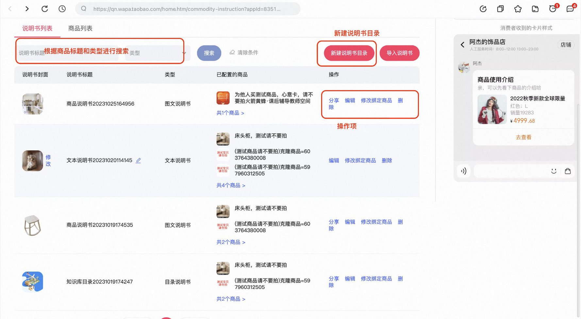
Task: Expand 共1个商品 list
Action: (x=230, y=113)
